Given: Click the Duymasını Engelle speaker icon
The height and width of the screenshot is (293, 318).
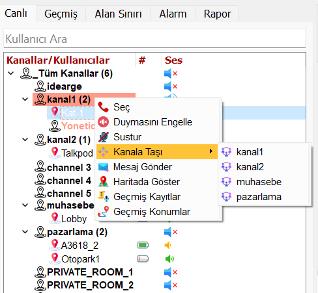Looking at the screenshot, I should [103, 122].
